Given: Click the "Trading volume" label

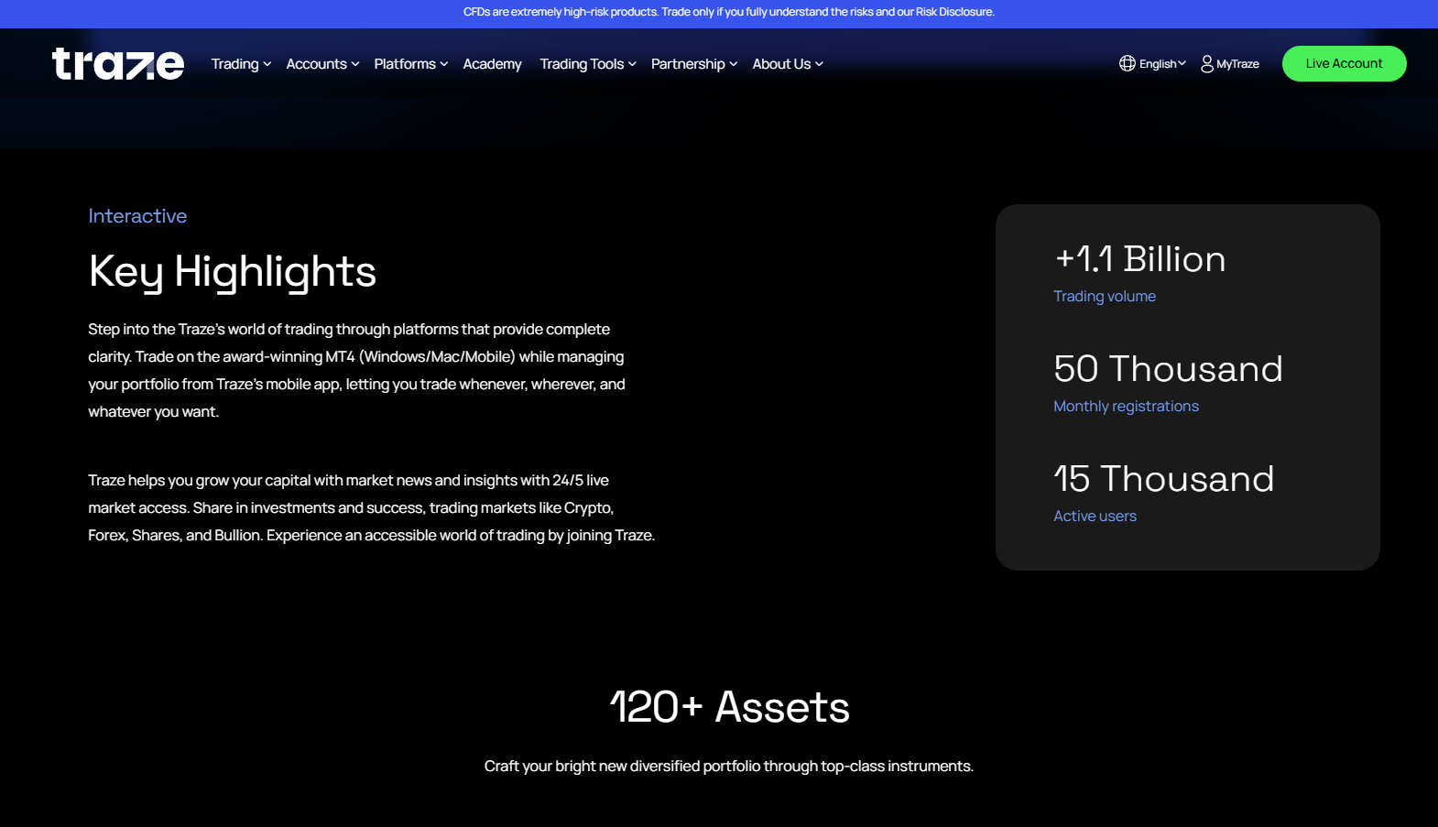Looking at the screenshot, I should [x=1105, y=297].
